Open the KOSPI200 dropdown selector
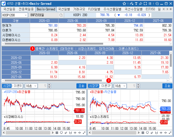 pos(25,15)
